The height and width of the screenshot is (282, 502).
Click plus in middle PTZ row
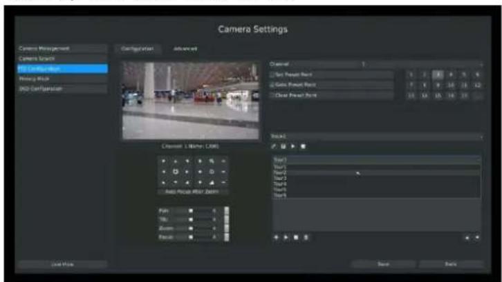point(200,172)
